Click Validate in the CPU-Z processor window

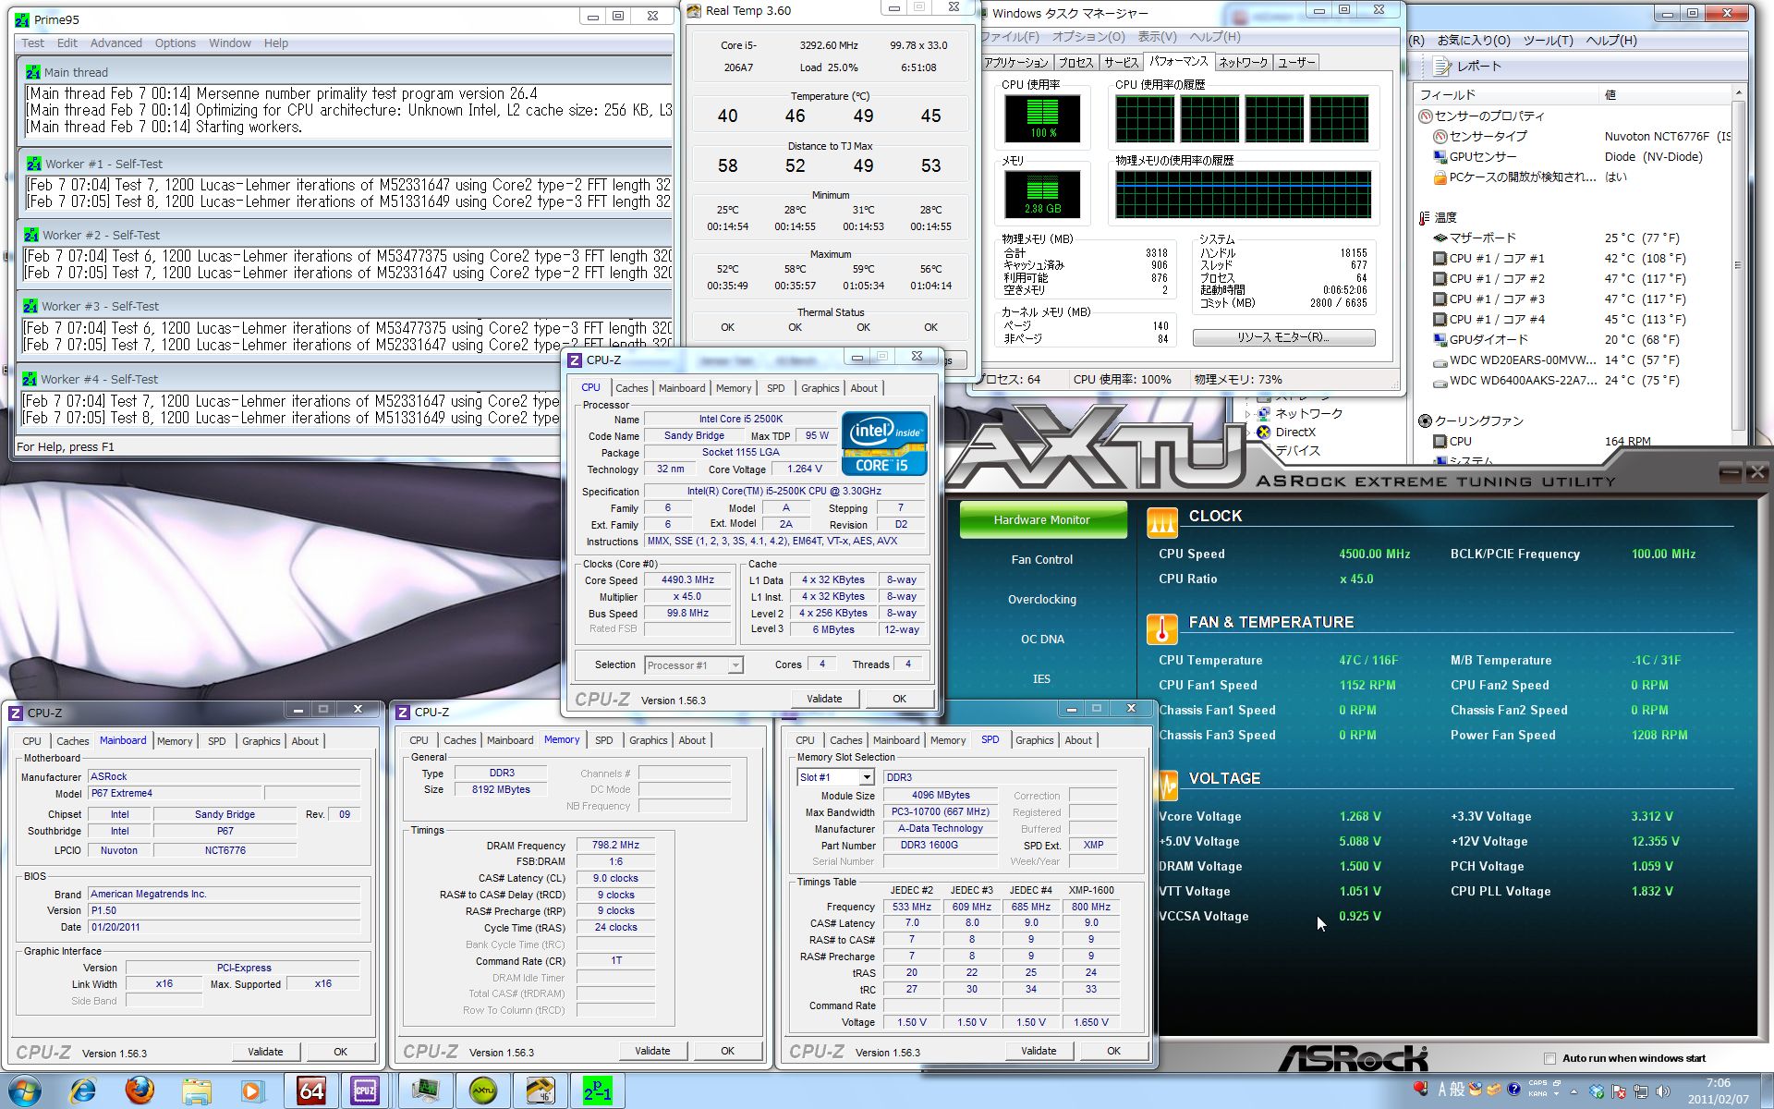coord(823,699)
